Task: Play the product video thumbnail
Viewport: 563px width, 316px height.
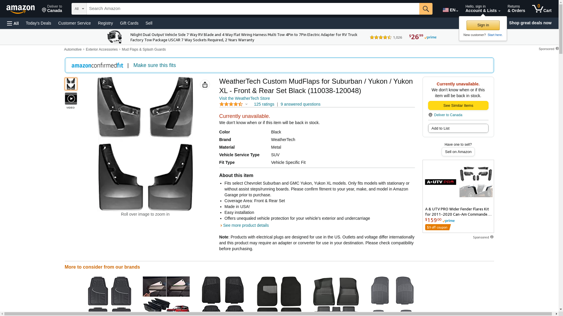Action: (71, 99)
